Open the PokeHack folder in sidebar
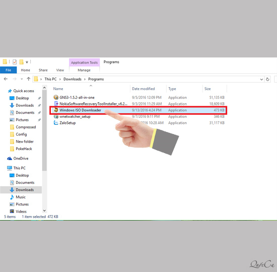Viewport: 277px width, 272px height. [x=24, y=149]
